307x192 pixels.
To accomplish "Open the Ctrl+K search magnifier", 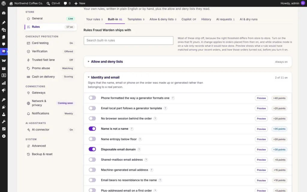I will pos(48,3).
